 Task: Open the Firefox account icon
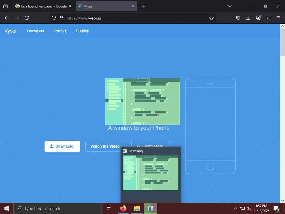pos(258,18)
